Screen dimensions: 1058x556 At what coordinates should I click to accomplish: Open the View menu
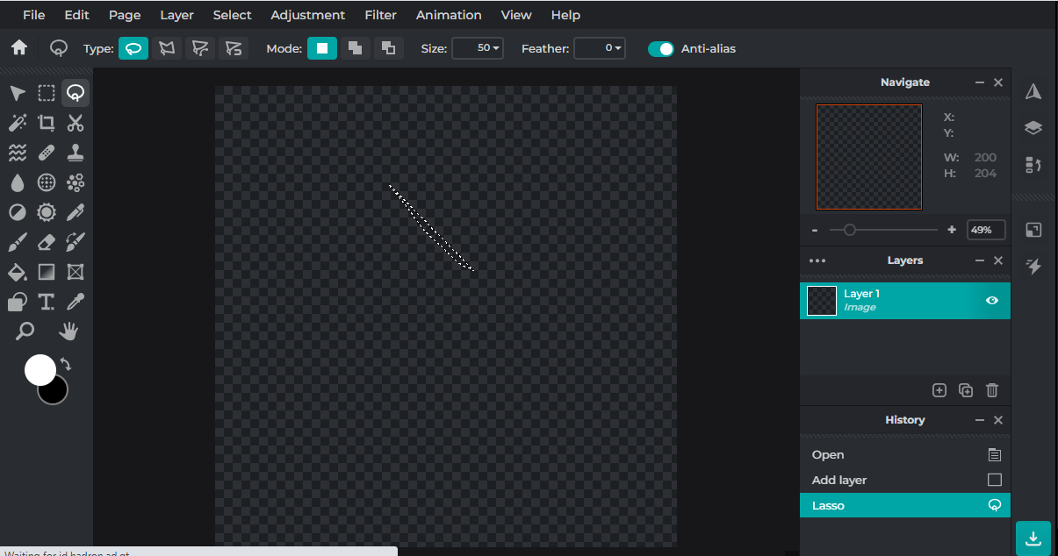pyautogui.click(x=516, y=15)
